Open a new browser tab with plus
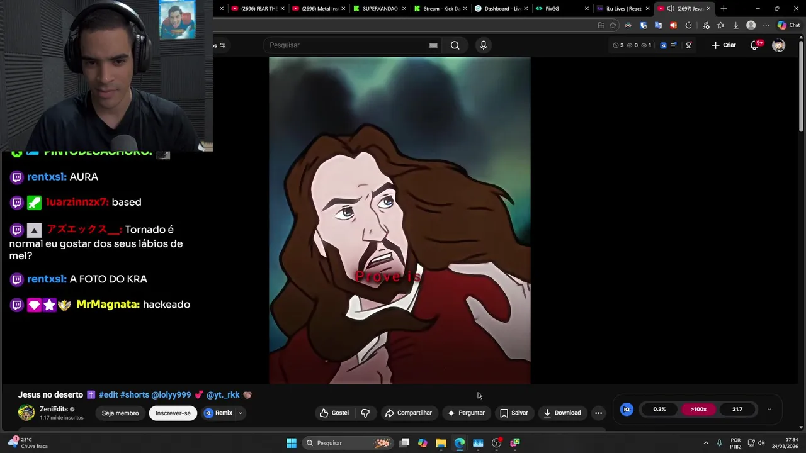 pyautogui.click(x=724, y=8)
